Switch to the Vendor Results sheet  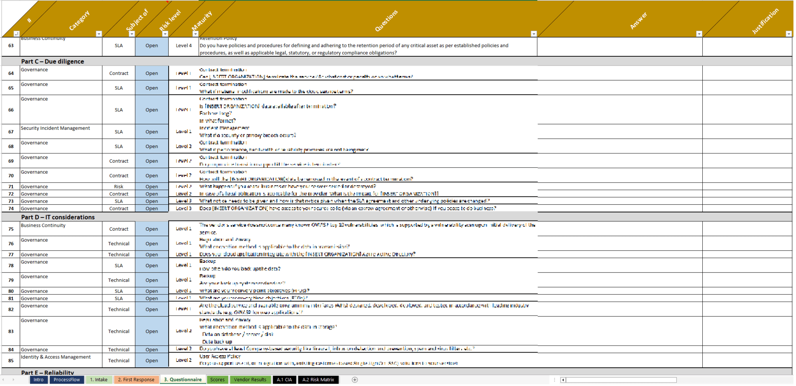pos(250,380)
